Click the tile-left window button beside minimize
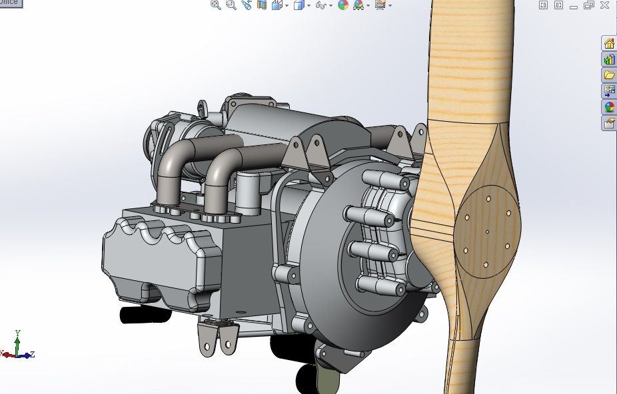This screenshot has height=394, width=617. click(543, 5)
